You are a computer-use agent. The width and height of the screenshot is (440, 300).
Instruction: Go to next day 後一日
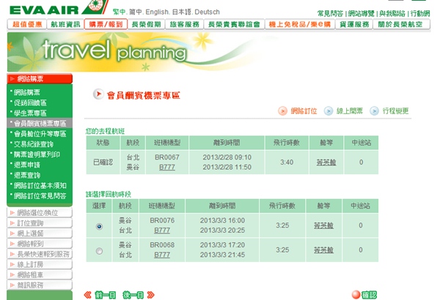point(133,295)
